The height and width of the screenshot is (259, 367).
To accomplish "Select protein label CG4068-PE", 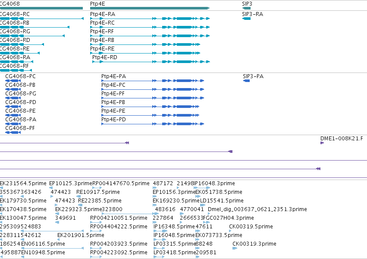I will click(20, 111).
